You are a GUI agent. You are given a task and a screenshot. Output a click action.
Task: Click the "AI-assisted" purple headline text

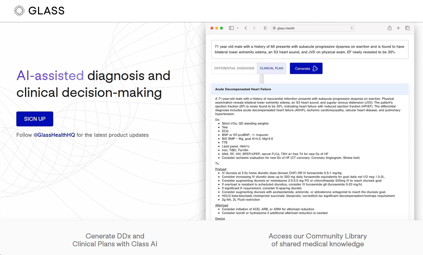(50, 76)
